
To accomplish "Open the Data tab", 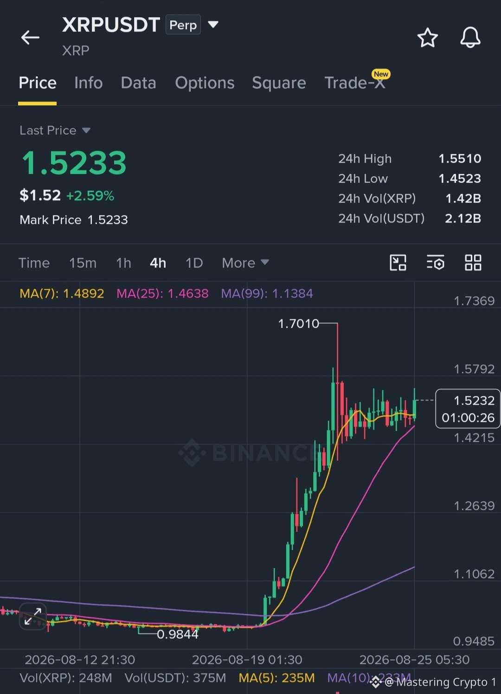I will pos(138,83).
